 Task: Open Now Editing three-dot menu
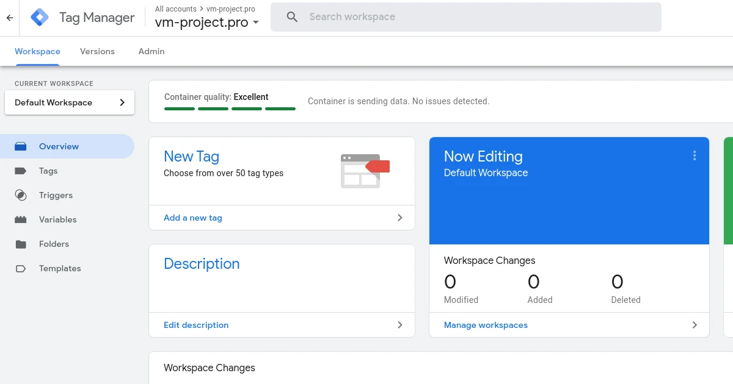tap(695, 156)
